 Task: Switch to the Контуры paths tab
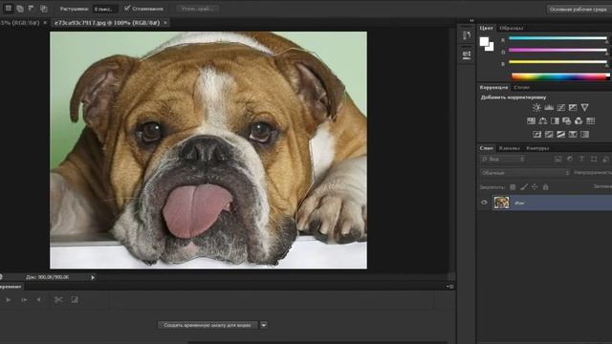click(537, 148)
